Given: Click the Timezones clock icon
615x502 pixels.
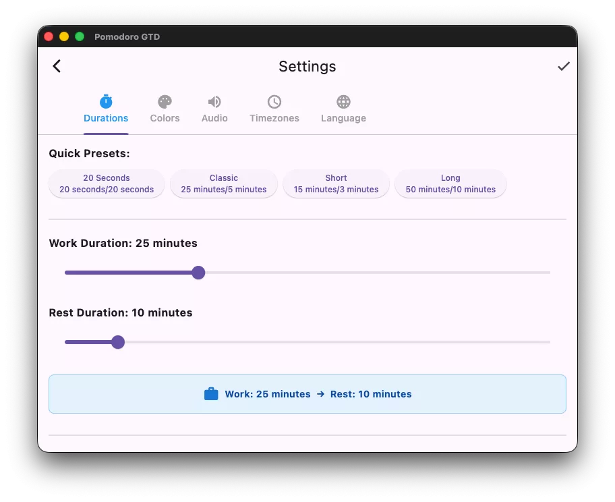Looking at the screenshot, I should [x=274, y=102].
